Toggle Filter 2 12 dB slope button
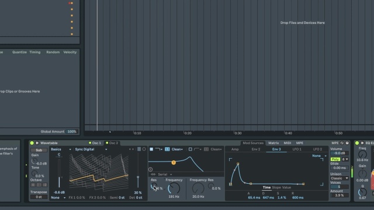 coord(206,149)
